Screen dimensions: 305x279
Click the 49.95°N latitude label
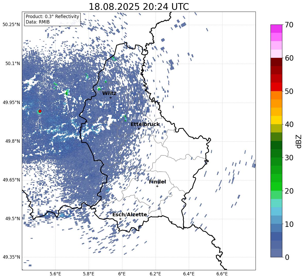point(11,102)
